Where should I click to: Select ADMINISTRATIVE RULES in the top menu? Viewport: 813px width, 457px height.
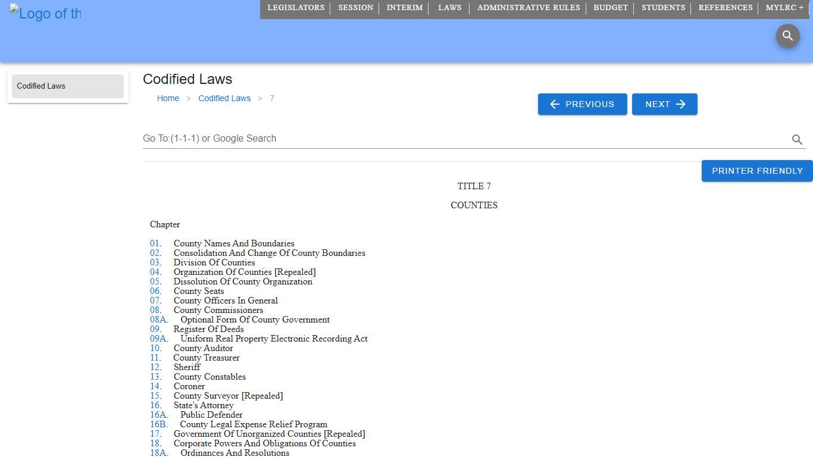tap(529, 8)
